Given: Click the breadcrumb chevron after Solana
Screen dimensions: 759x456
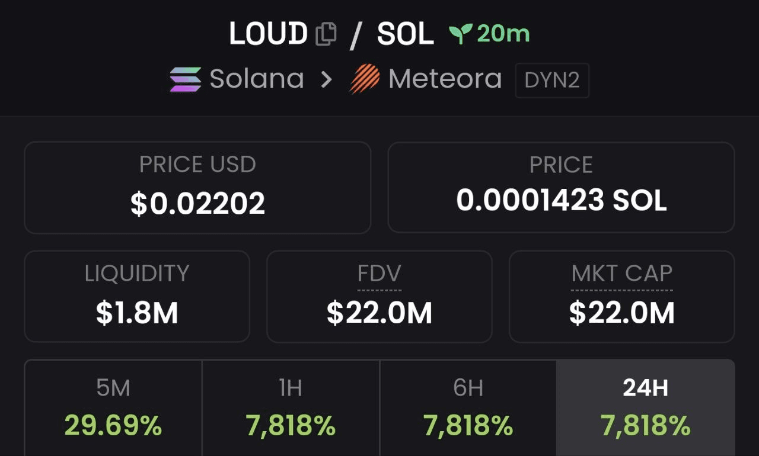Looking at the screenshot, I should (326, 79).
